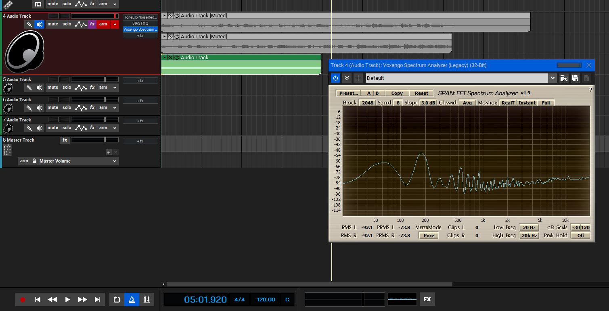Open arm dropdown arrow on track 4
609x311 pixels.
[115, 24]
